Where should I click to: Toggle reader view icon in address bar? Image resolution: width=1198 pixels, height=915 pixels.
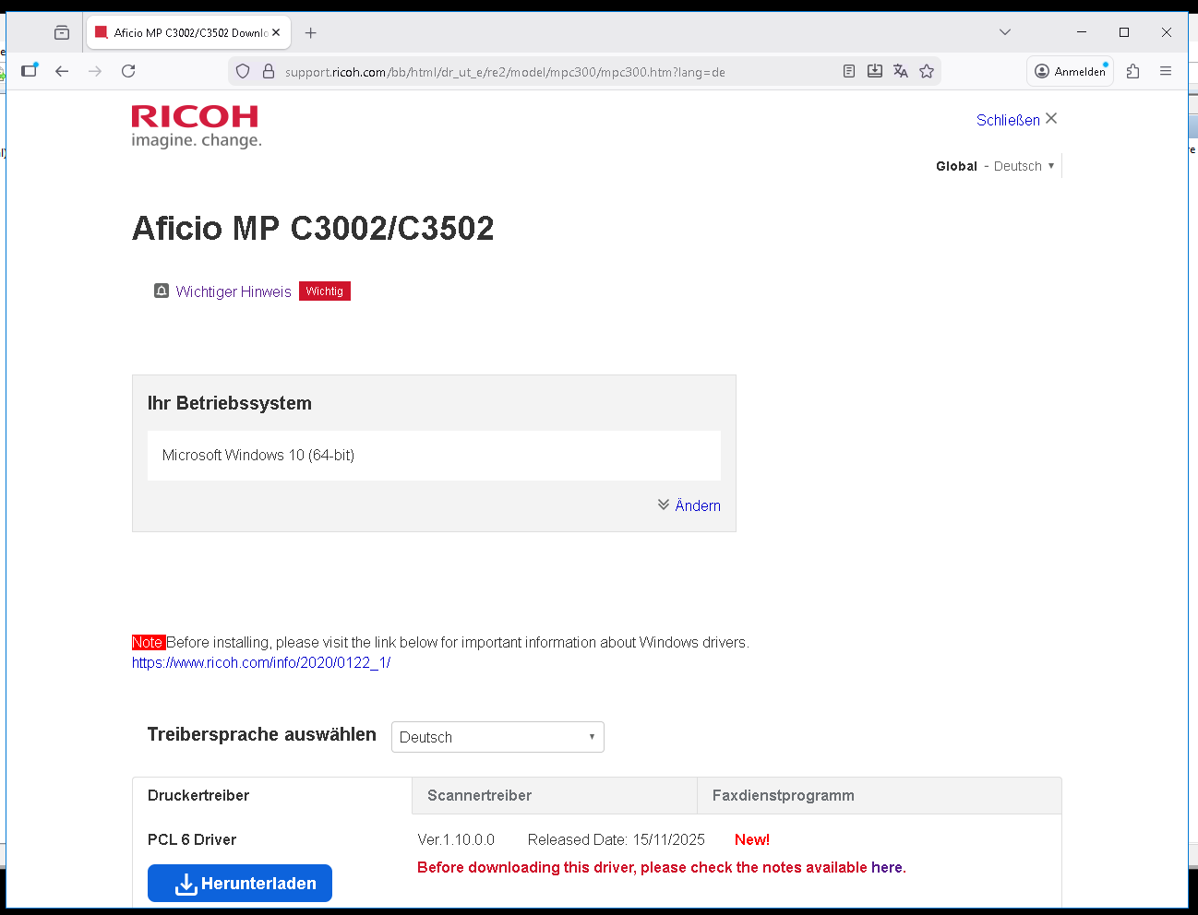(849, 71)
